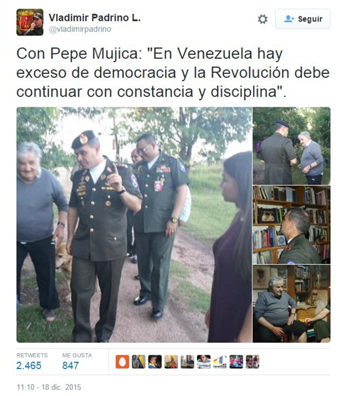348x396 pixels.
Task: Open fifth liker avatar
Action: (188, 362)
